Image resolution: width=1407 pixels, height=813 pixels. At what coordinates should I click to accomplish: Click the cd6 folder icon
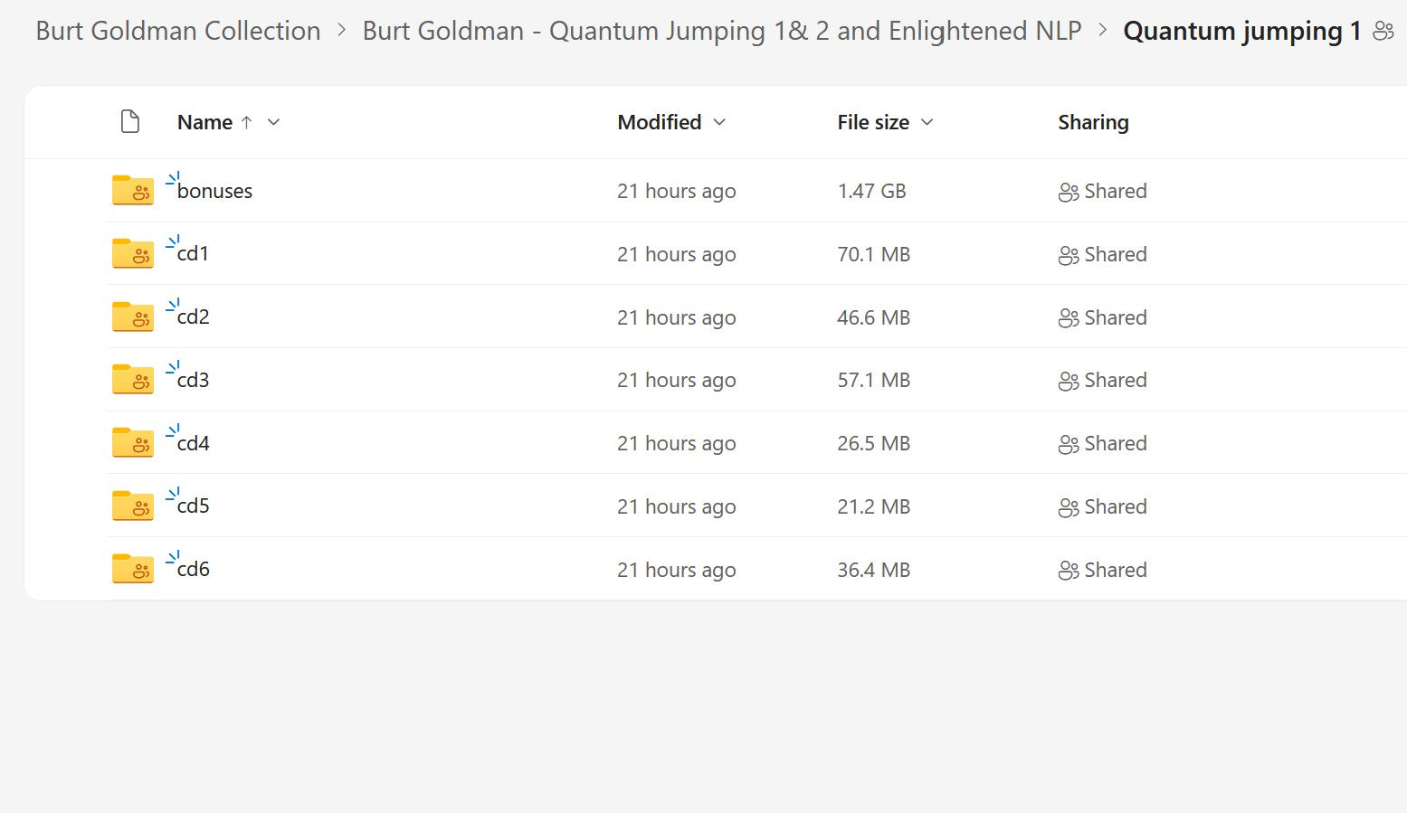[x=132, y=569]
